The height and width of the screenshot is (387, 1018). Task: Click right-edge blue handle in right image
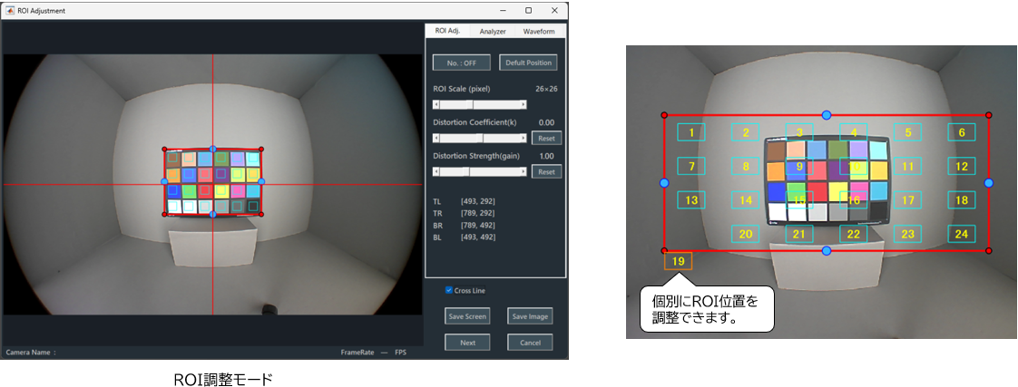989,183
